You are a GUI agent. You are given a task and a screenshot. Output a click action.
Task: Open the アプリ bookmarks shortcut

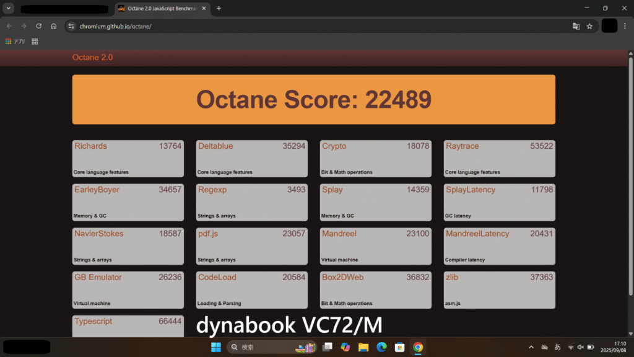coord(15,42)
